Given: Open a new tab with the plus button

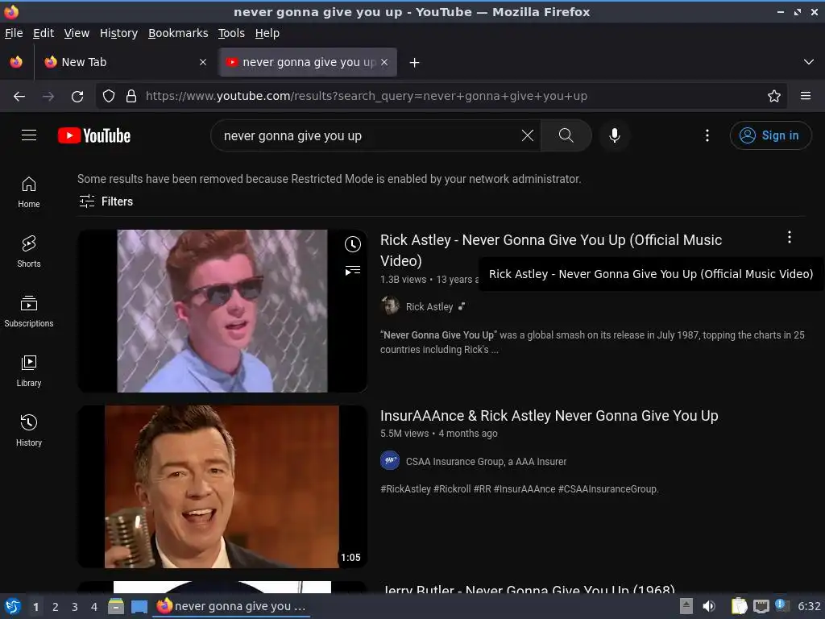Looking at the screenshot, I should [415, 63].
